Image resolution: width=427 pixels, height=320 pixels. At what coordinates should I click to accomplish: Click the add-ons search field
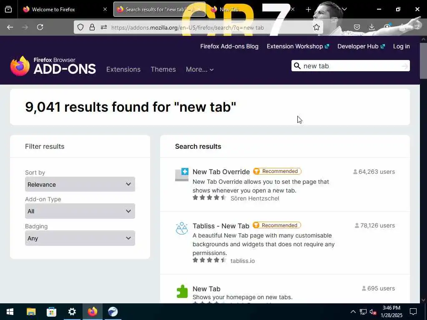[350, 66]
